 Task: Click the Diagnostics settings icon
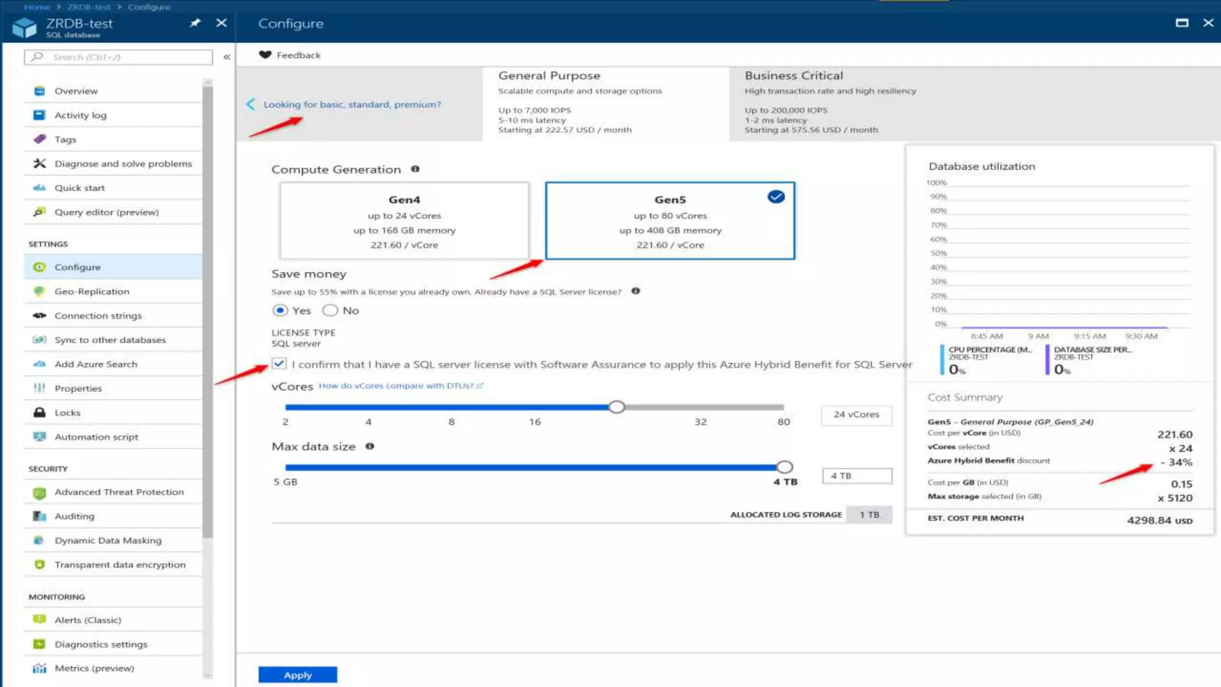pos(39,644)
